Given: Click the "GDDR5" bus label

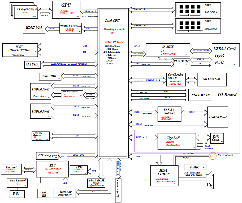Looking at the screenshot, I should coord(44,15).
